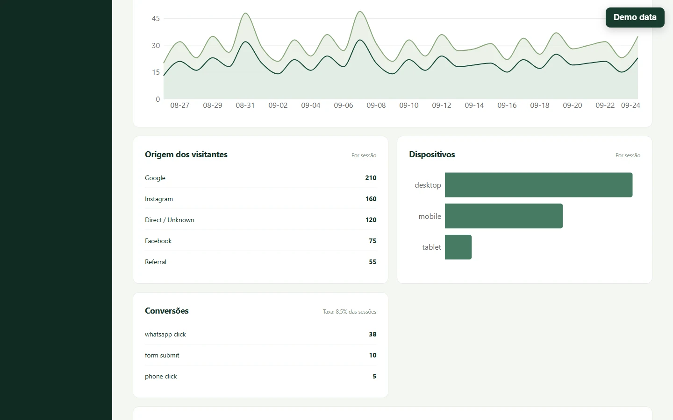Click the Referral source row
This screenshot has height=420, width=673.
[x=260, y=262]
